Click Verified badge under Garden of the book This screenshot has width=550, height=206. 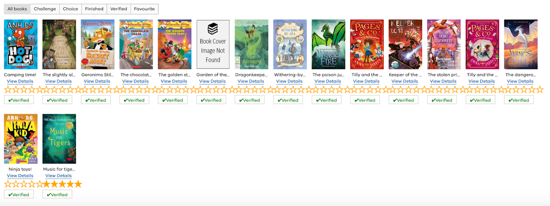click(211, 100)
